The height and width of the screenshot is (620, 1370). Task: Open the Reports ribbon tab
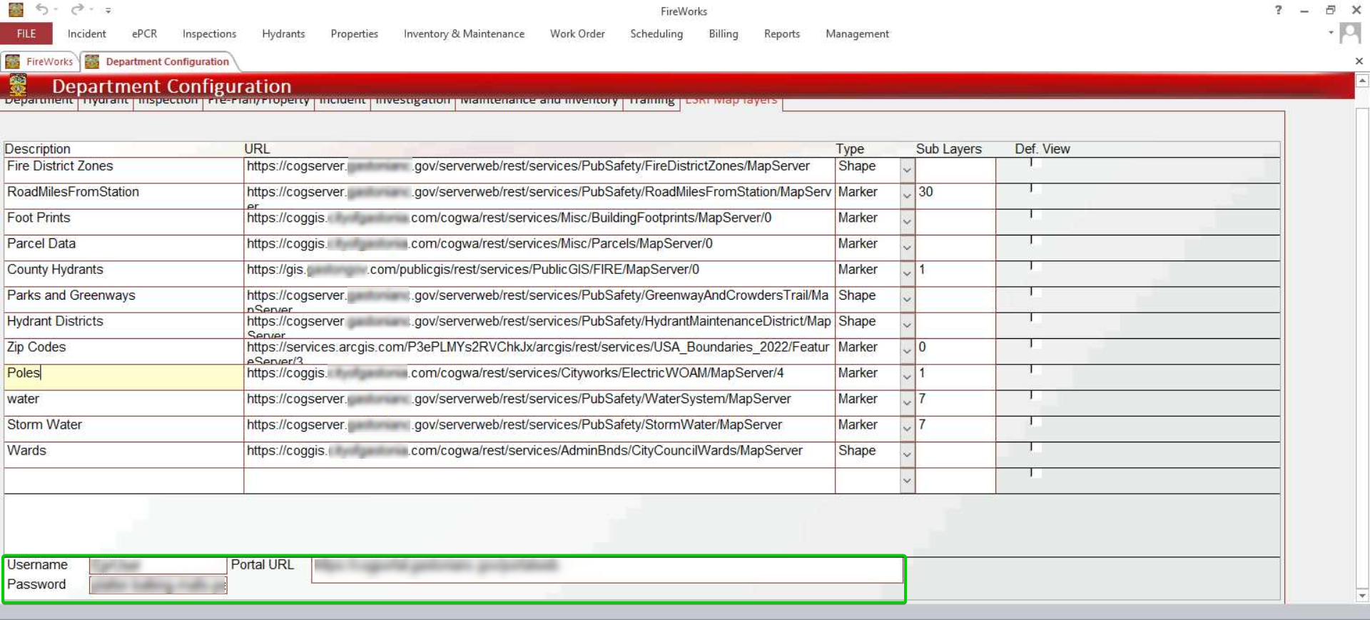point(782,34)
